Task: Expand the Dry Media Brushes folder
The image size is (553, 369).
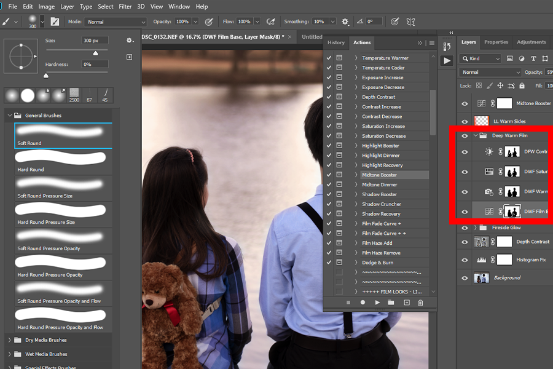Action: pyautogui.click(x=9, y=340)
